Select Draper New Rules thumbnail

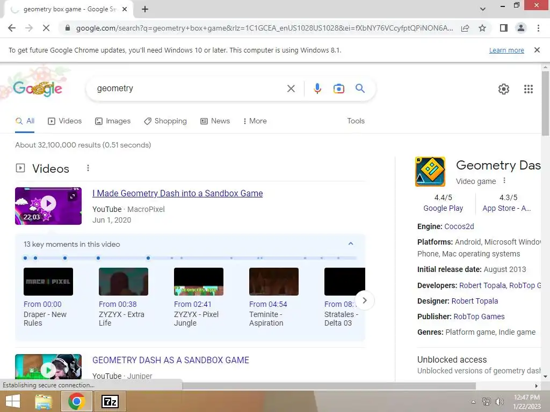[x=48, y=282]
